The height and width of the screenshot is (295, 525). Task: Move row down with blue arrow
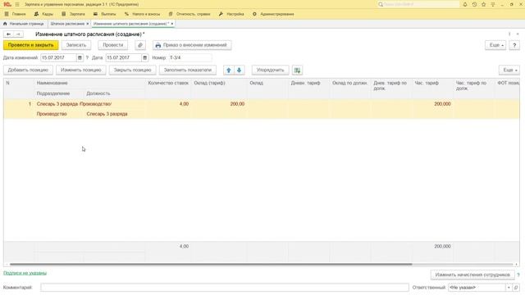[239, 70]
